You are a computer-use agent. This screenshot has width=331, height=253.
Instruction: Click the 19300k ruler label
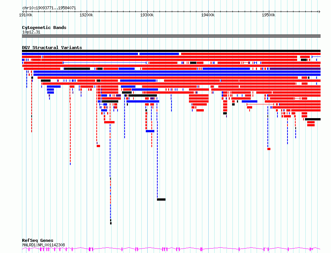point(147,15)
